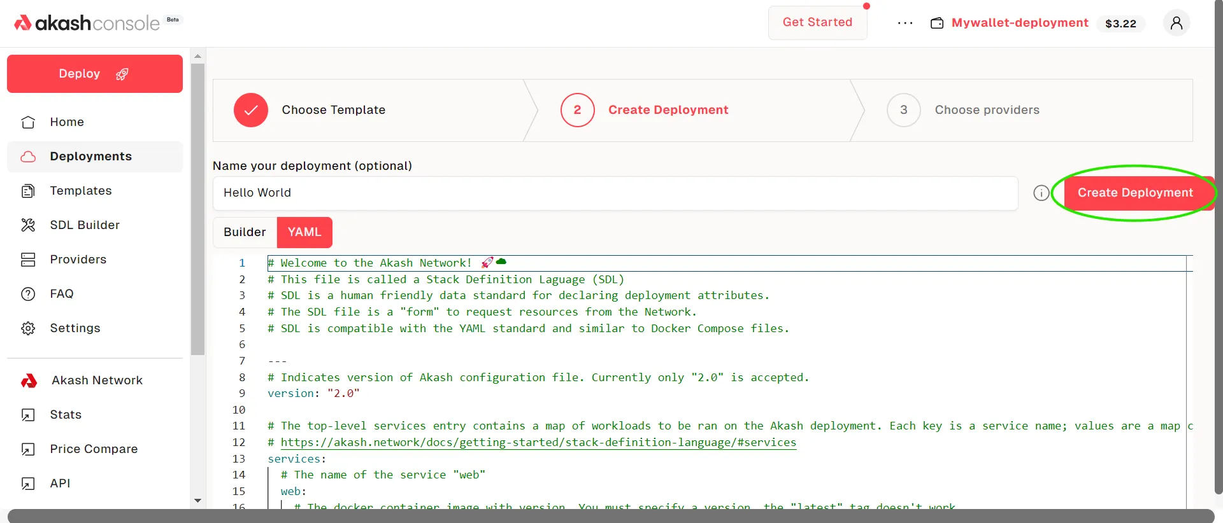
Task: Click the info icon beside Create Deployment
Action: click(1041, 193)
